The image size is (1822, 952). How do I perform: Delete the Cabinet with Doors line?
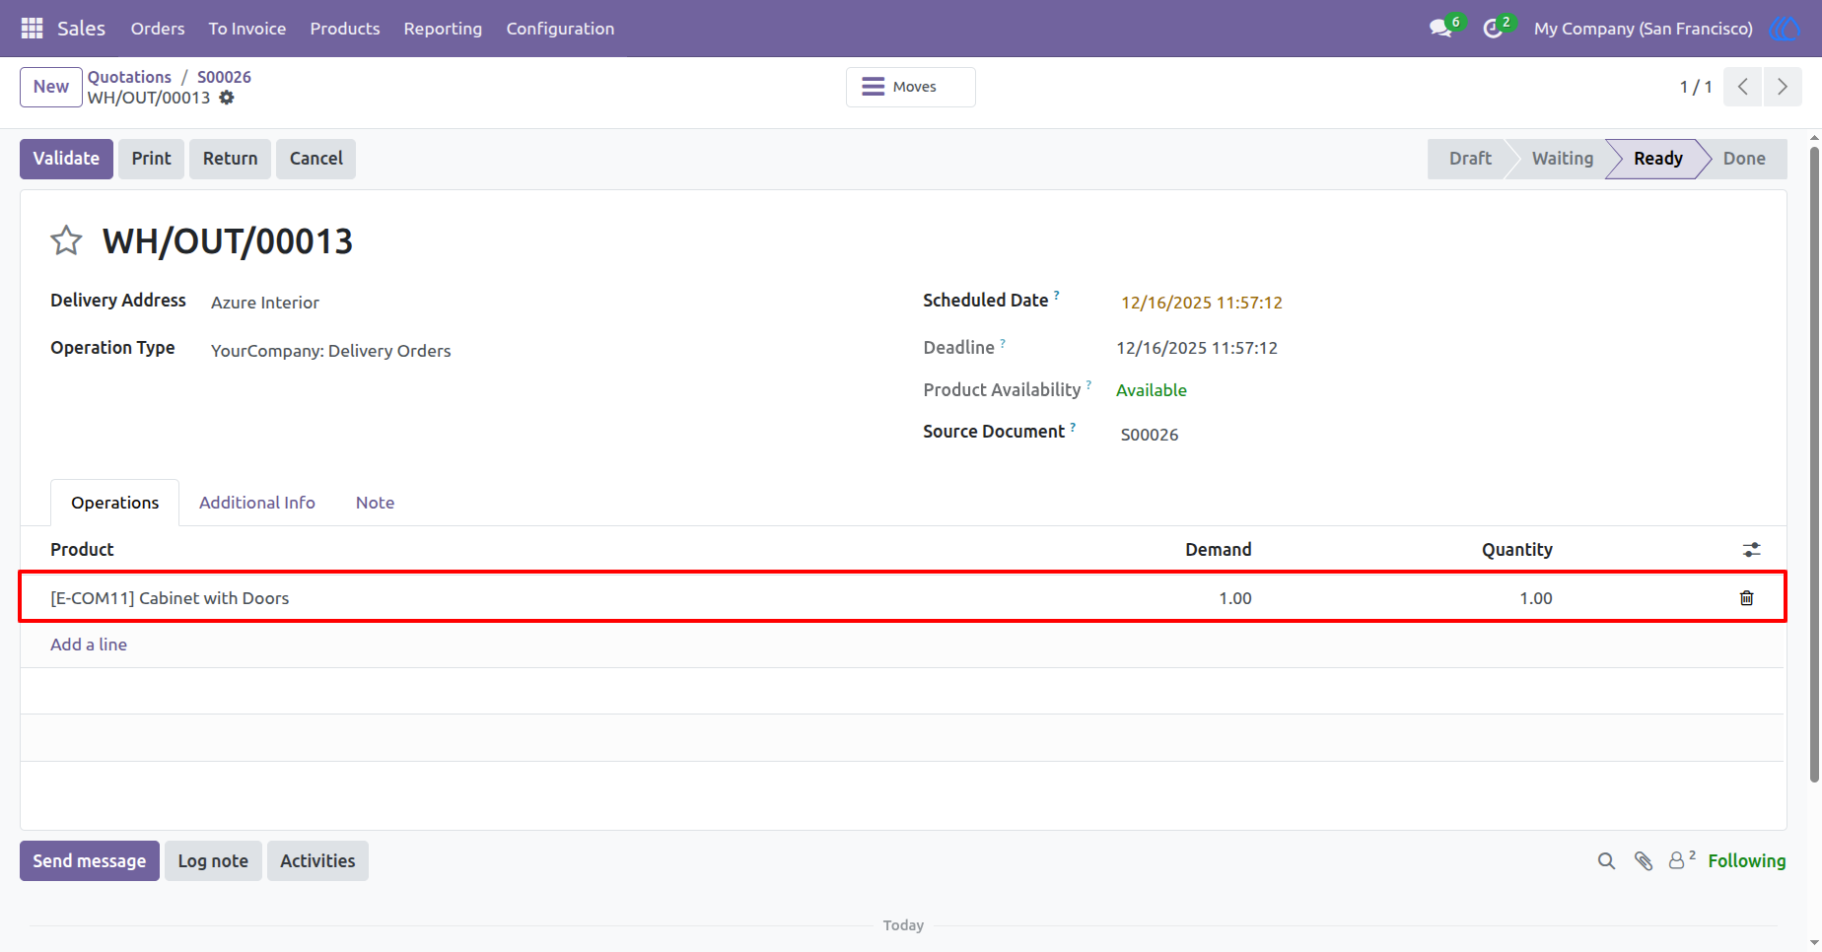(1746, 598)
